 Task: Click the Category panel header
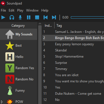(x=19, y=26)
